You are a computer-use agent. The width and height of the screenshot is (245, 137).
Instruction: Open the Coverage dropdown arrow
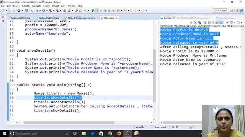pyautogui.click(x=54, y=11)
